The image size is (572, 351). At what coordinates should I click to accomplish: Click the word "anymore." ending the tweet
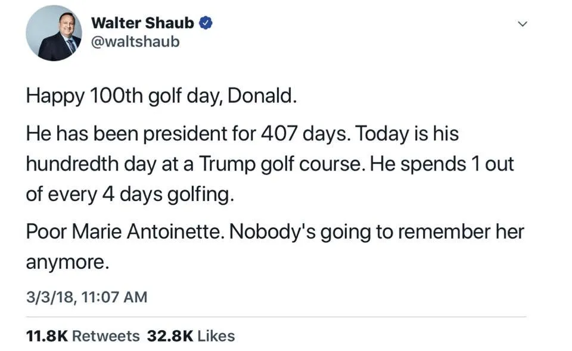[x=67, y=262]
